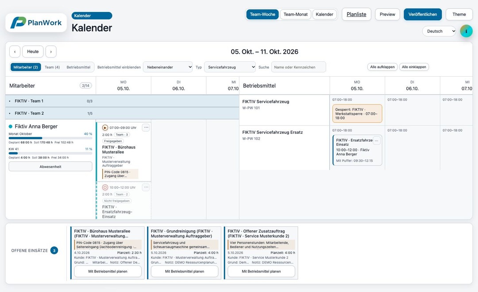Select Betriebsmittel tab
This screenshot has width=478, height=292.
click(x=78, y=67)
